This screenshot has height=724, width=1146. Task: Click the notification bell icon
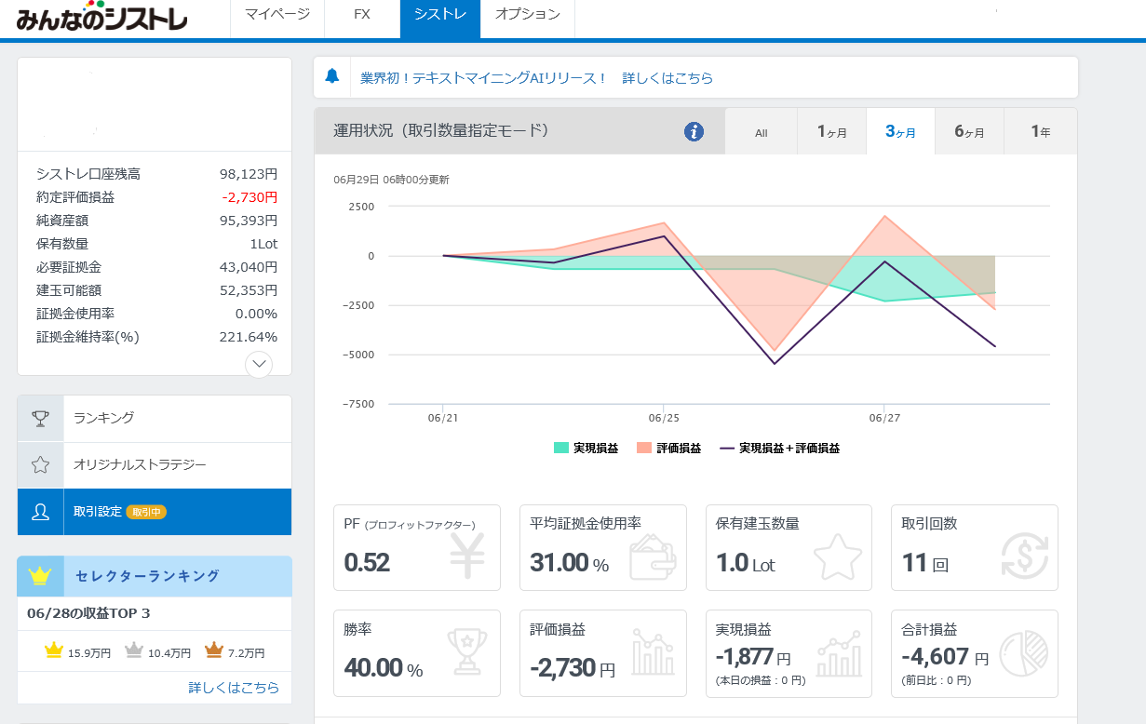coord(332,77)
